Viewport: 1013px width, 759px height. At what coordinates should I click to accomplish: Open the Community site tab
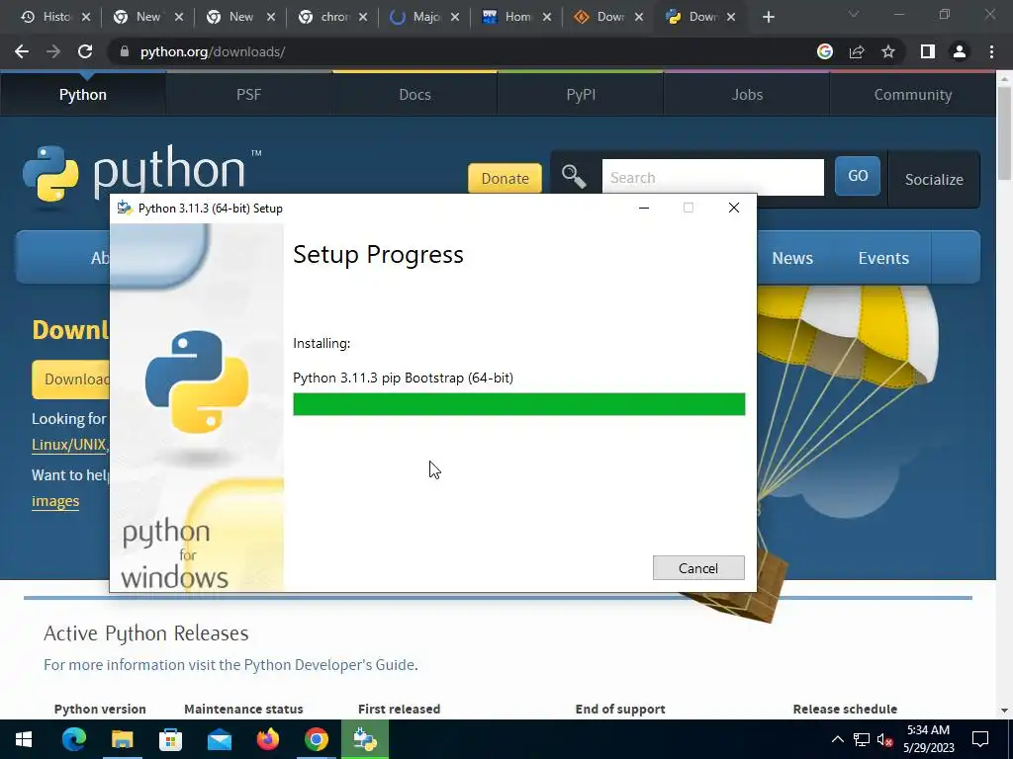click(913, 95)
